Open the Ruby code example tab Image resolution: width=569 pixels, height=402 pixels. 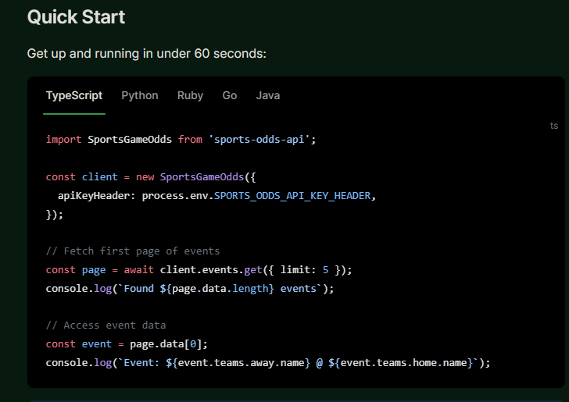pyautogui.click(x=190, y=95)
